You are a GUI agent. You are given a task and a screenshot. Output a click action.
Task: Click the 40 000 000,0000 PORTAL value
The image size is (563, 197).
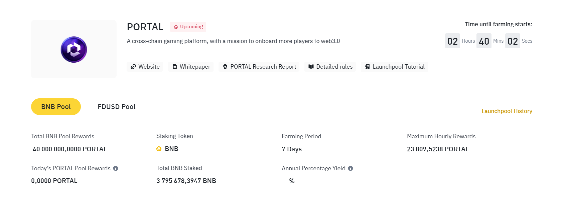click(70, 149)
